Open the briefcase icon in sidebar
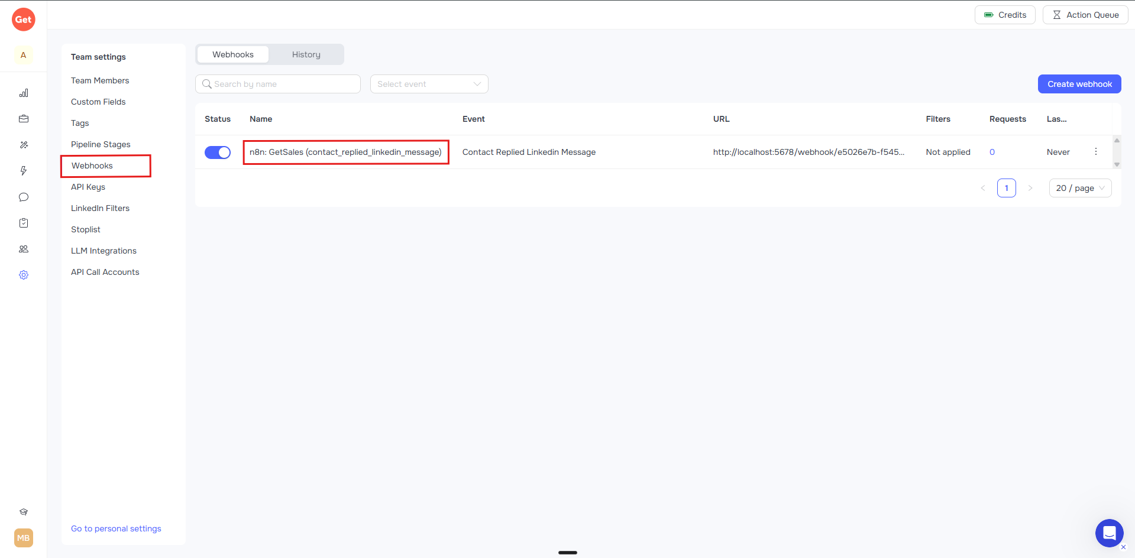Viewport: 1135px width, 558px height. pyautogui.click(x=24, y=119)
